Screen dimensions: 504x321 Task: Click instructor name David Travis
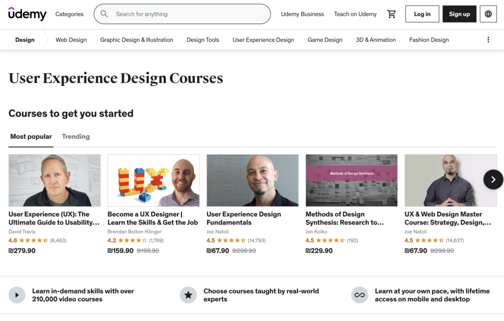point(22,232)
